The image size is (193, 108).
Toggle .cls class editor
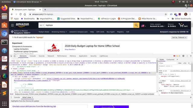(x=185, y=63)
